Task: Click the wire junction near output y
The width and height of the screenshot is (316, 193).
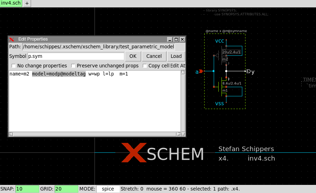Action: point(226,71)
